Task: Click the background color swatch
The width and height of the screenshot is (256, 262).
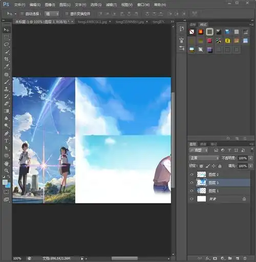Action: pyautogui.click(x=8, y=185)
